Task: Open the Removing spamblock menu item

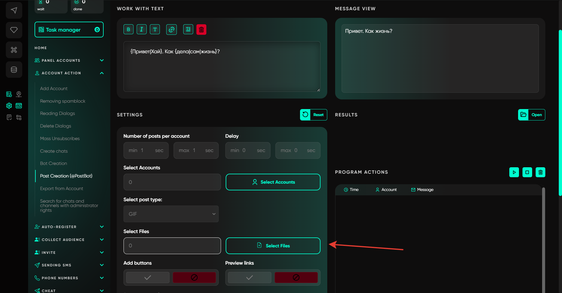Action: click(x=63, y=101)
